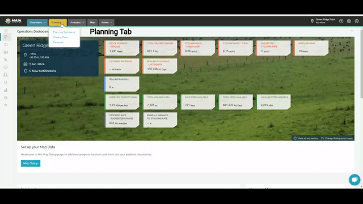
Task: Click the '5 Jan 2024' date text
Action: (37, 64)
